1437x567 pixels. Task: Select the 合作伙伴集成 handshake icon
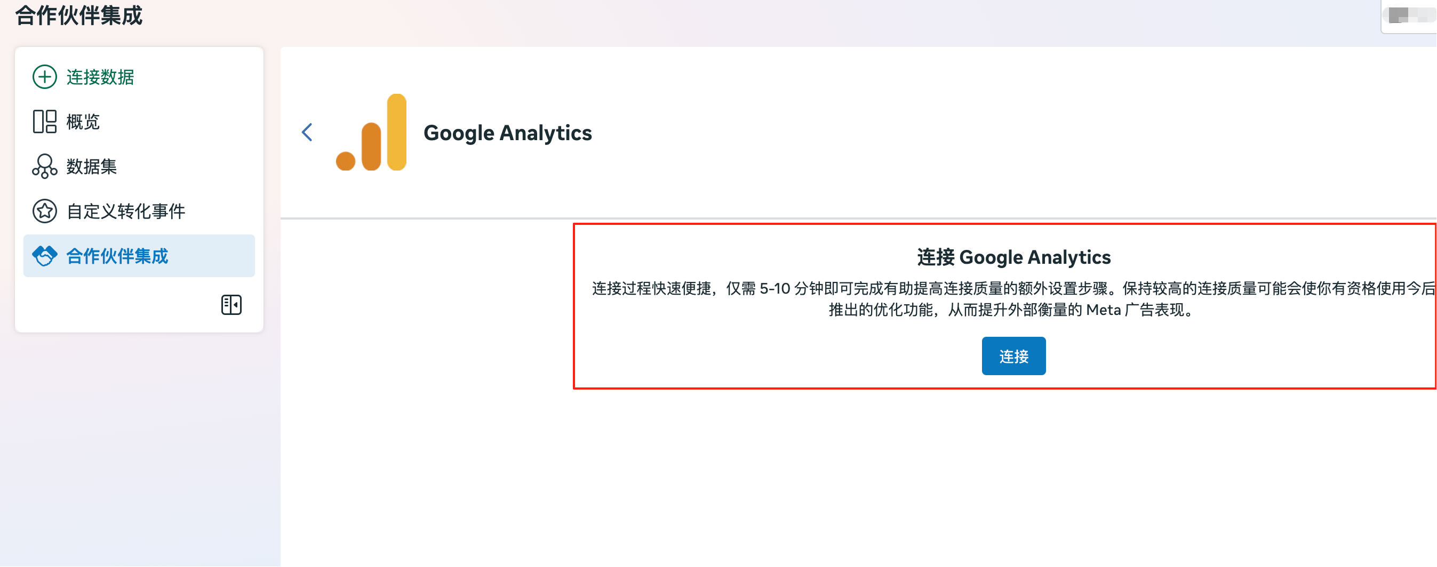[x=45, y=255]
